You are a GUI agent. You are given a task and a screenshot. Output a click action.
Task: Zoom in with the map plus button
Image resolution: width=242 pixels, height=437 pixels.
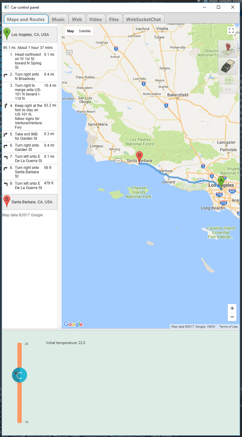tap(232, 308)
